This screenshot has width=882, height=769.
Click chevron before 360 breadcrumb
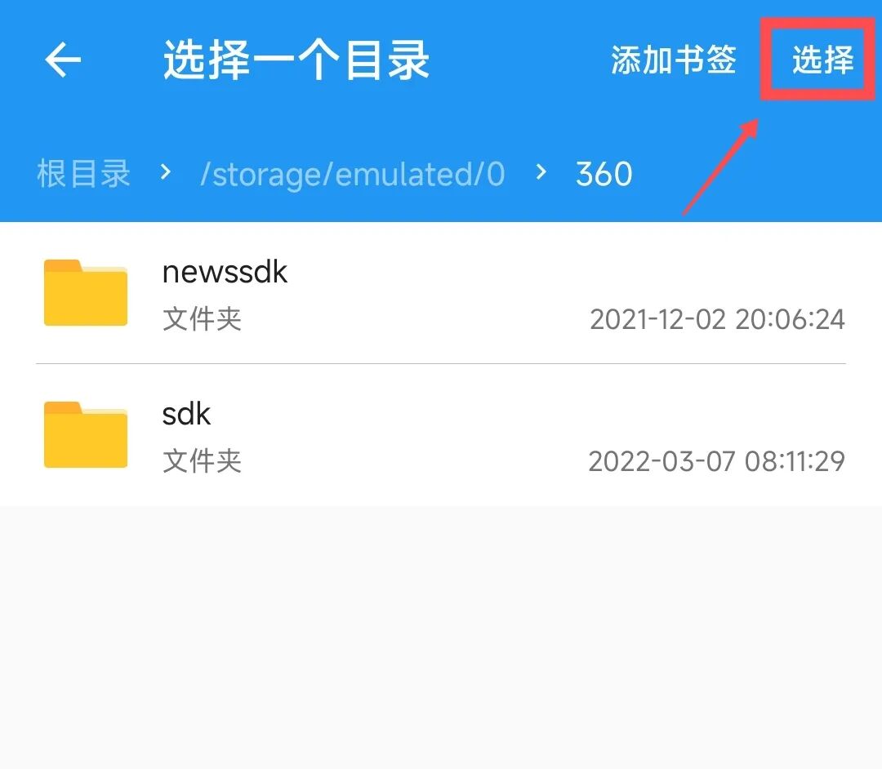[x=541, y=171]
